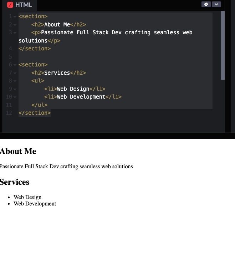Open the HTML editor settings gear
Screen dimensions: 235x258
[206, 4]
